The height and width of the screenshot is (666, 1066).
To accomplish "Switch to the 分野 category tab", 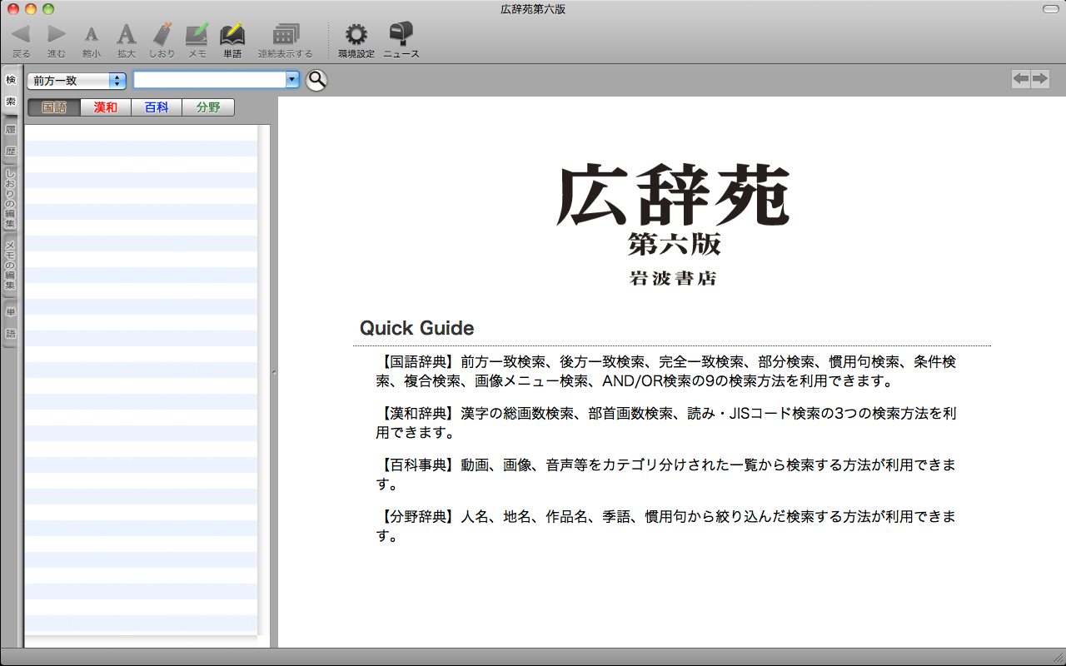I will tap(208, 107).
